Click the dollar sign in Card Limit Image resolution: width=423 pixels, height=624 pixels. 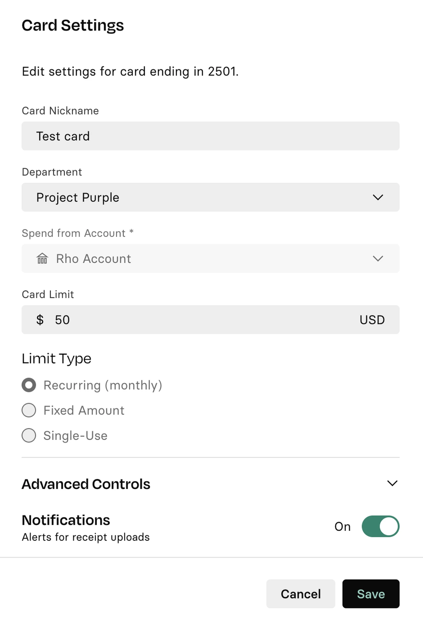(x=40, y=320)
